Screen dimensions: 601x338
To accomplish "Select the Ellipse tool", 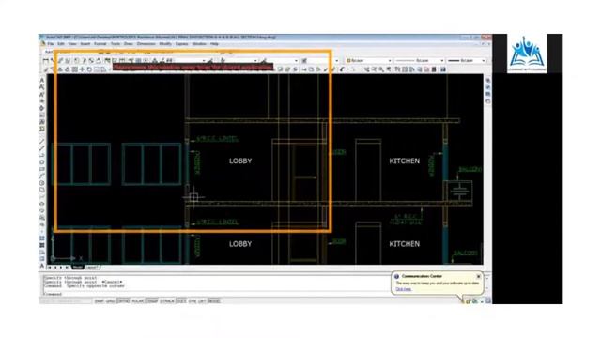I will (x=41, y=204).
